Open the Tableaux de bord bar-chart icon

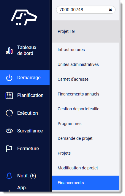(9, 51)
